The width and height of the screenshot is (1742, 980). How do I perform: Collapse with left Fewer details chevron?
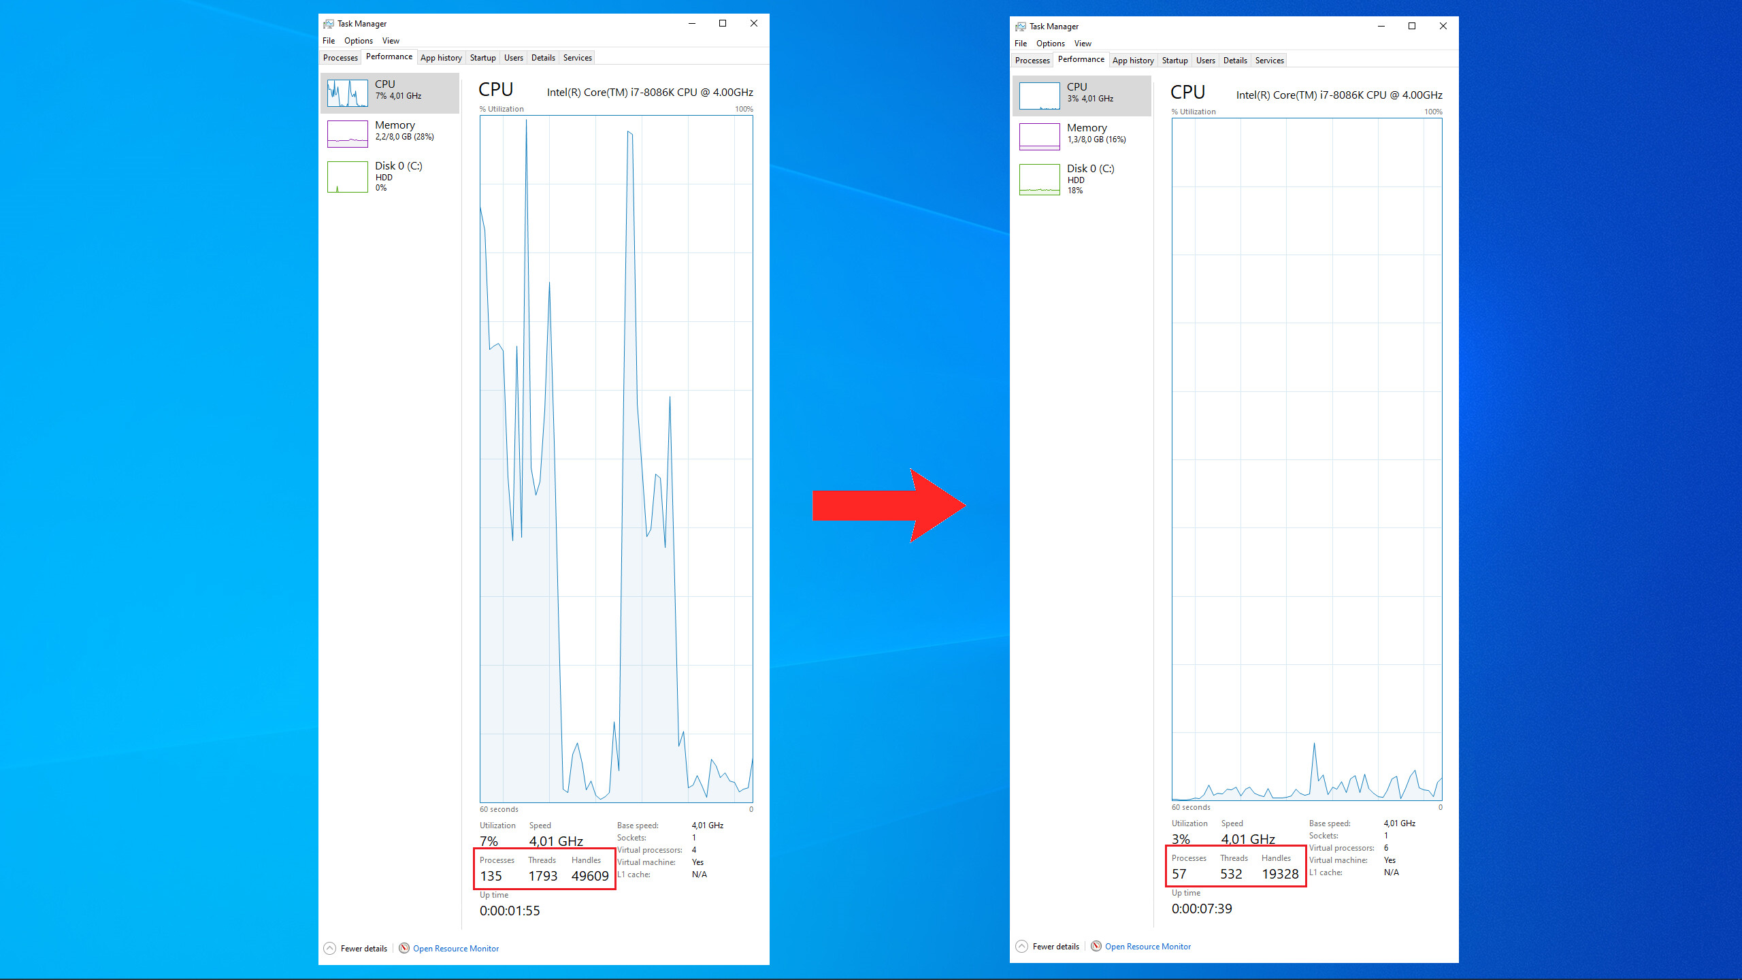[330, 948]
